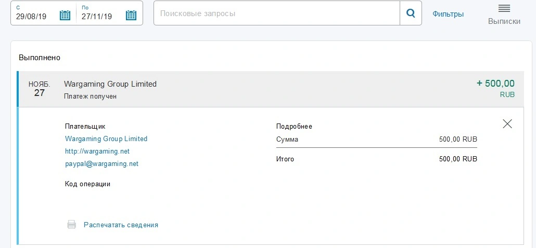Select the Итого row value 500,00 RUB

458,159
